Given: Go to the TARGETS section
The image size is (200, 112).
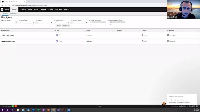Looking at the screenshot, I should [x=23, y=10].
